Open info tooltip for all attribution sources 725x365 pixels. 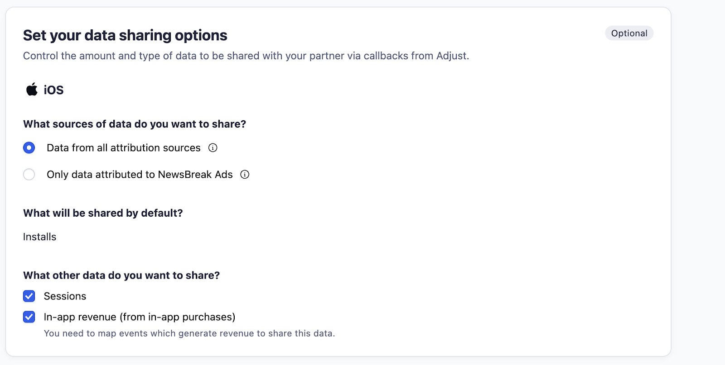[213, 148]
